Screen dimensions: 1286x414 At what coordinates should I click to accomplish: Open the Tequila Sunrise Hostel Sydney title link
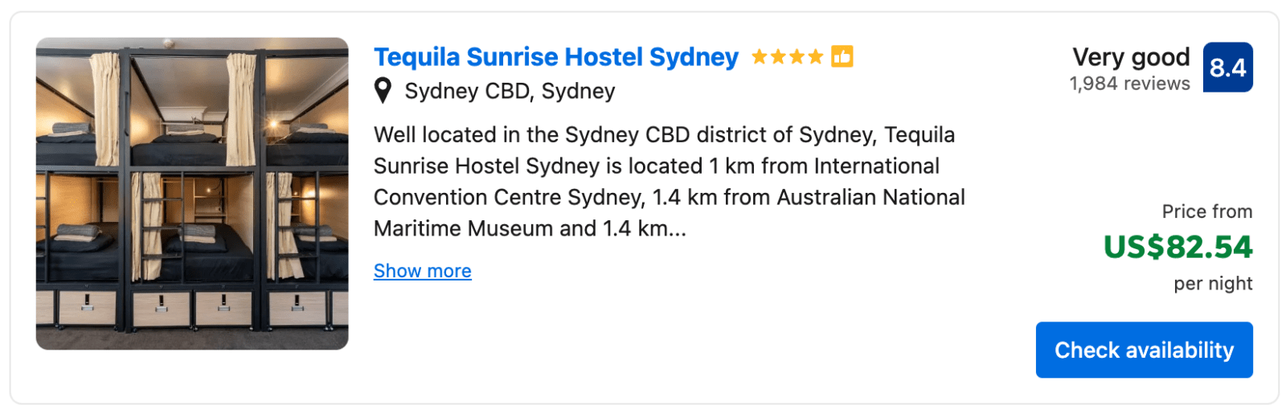[555, 57]
